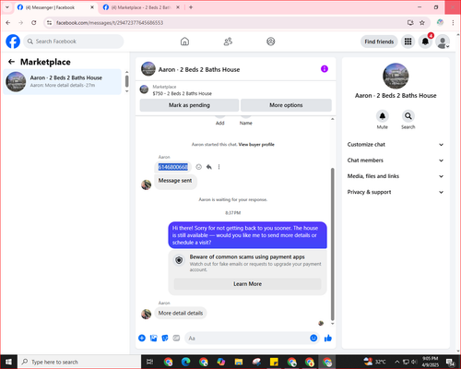Expand the Customize chat section
Screen dimensions: 461x369
click(x=396, y=145)
